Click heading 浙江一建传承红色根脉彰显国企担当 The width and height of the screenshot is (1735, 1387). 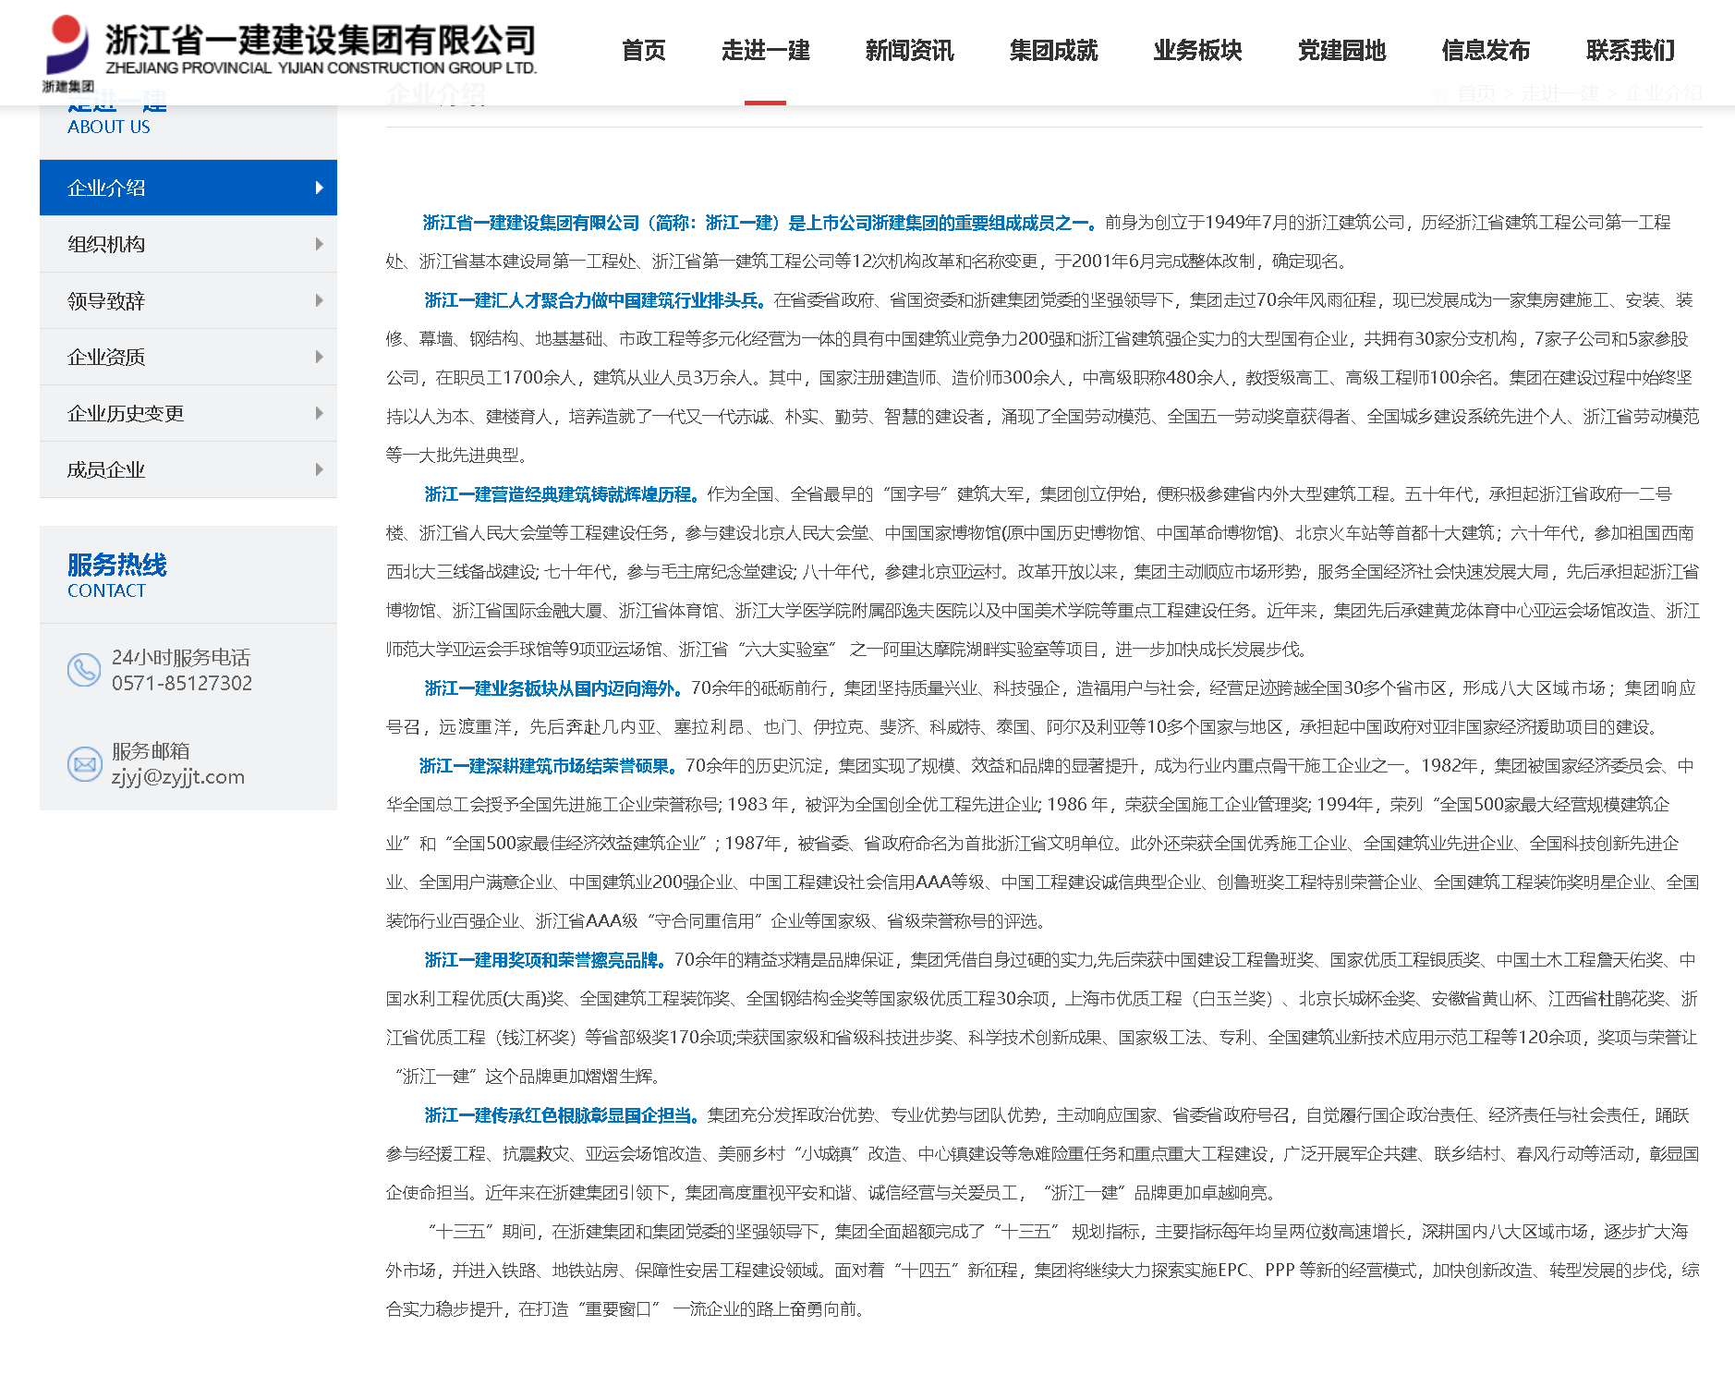[562, 1115]
